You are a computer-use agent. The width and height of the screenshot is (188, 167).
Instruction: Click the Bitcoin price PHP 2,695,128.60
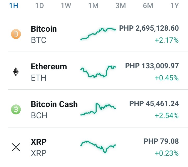[149, 28]
